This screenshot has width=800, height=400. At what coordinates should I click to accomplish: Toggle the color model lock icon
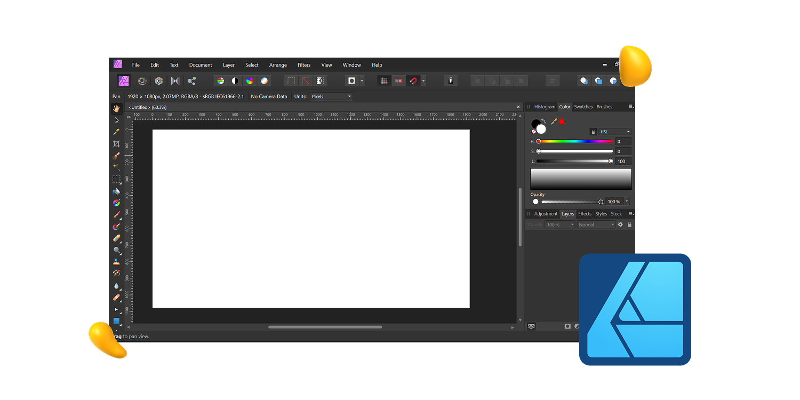pyautogui.click(x=593, y=132)
